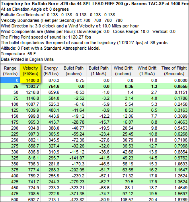Select the range cell showing 0
The image size is (189, 202).
coord(10,80)
